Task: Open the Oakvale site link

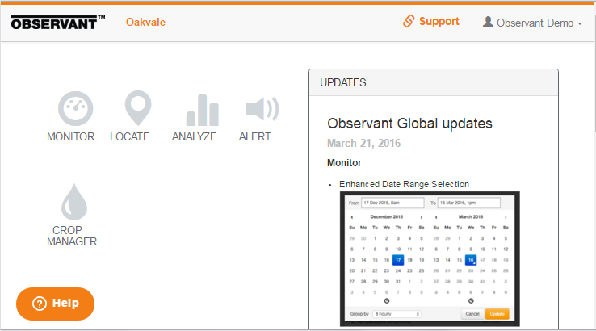Action: (145, 22)
